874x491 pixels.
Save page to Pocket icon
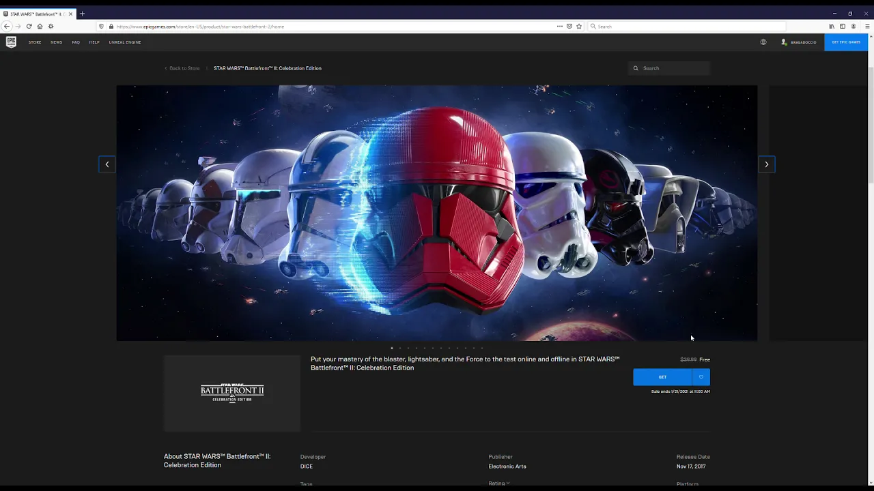pos(569,26)
